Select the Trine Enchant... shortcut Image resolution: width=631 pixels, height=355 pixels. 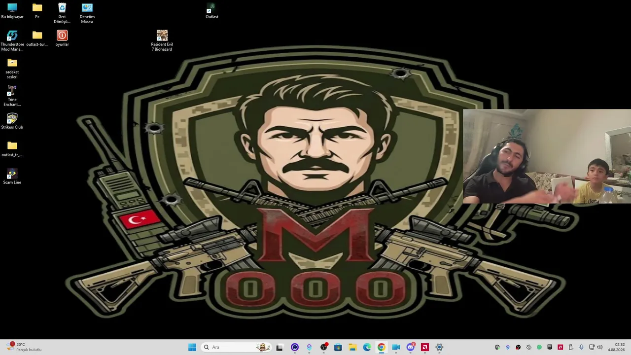click(12, 97)
